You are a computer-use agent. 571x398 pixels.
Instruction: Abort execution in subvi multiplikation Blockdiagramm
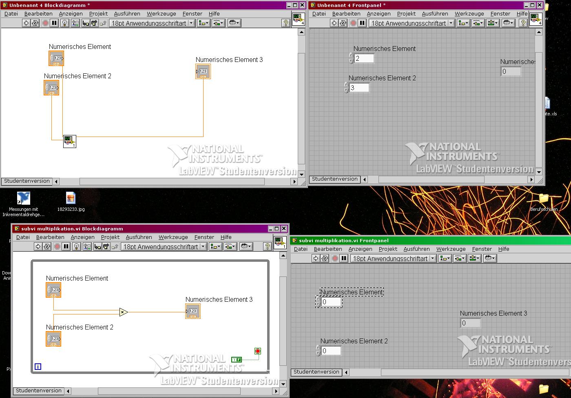57,247
